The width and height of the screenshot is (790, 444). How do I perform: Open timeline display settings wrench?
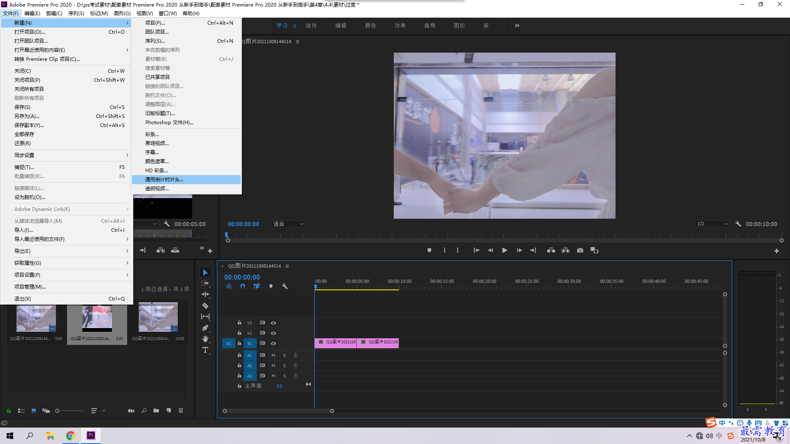[x=285, y=286]
